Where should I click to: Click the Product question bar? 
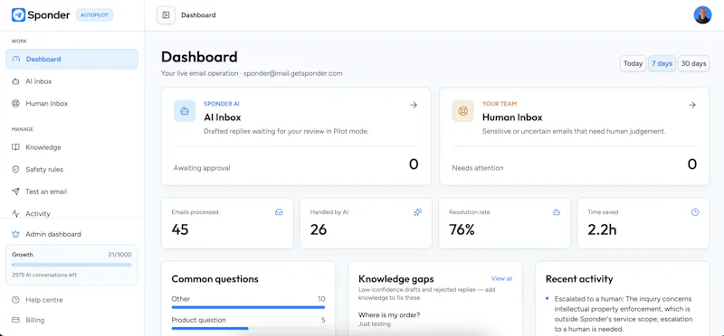pyautogui.click(x=248, y=328)
